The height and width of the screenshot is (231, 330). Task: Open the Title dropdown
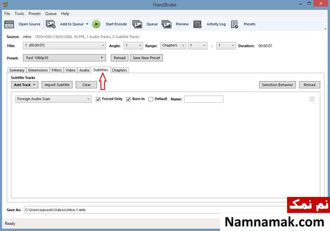click(x=64, y=46)
